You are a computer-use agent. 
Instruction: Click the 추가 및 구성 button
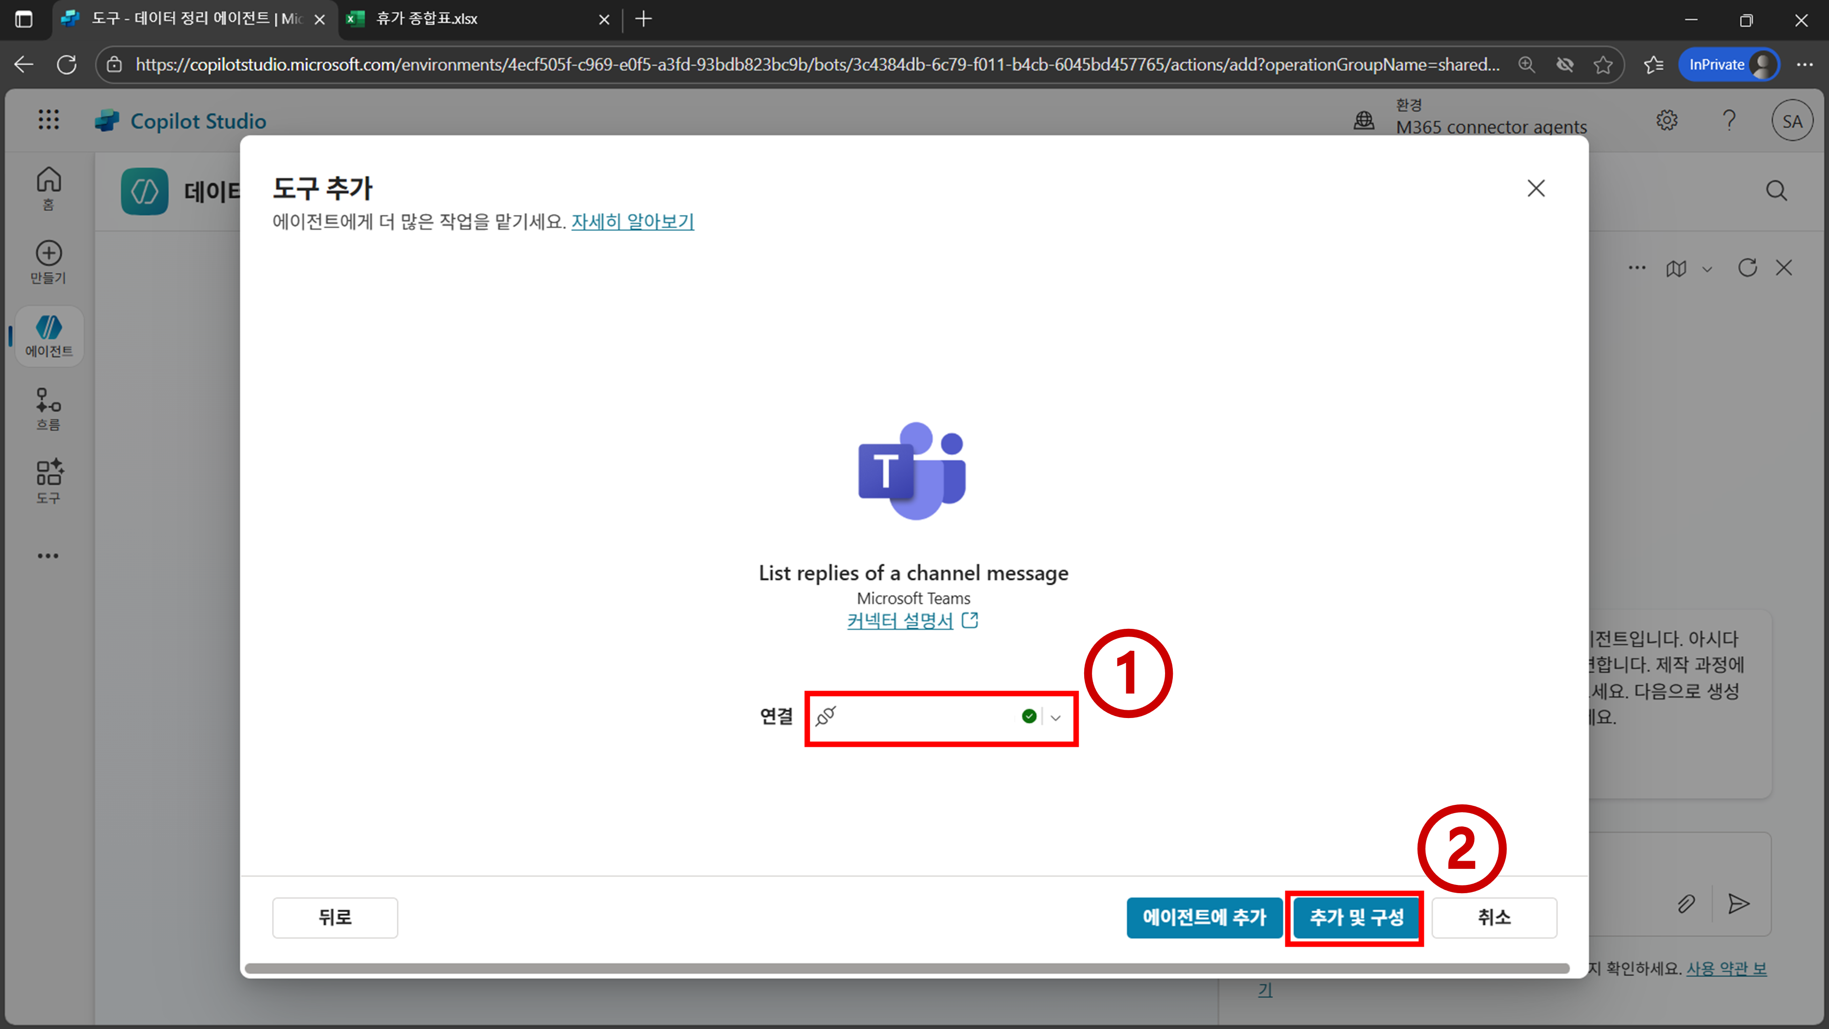tap(1355, 917)
